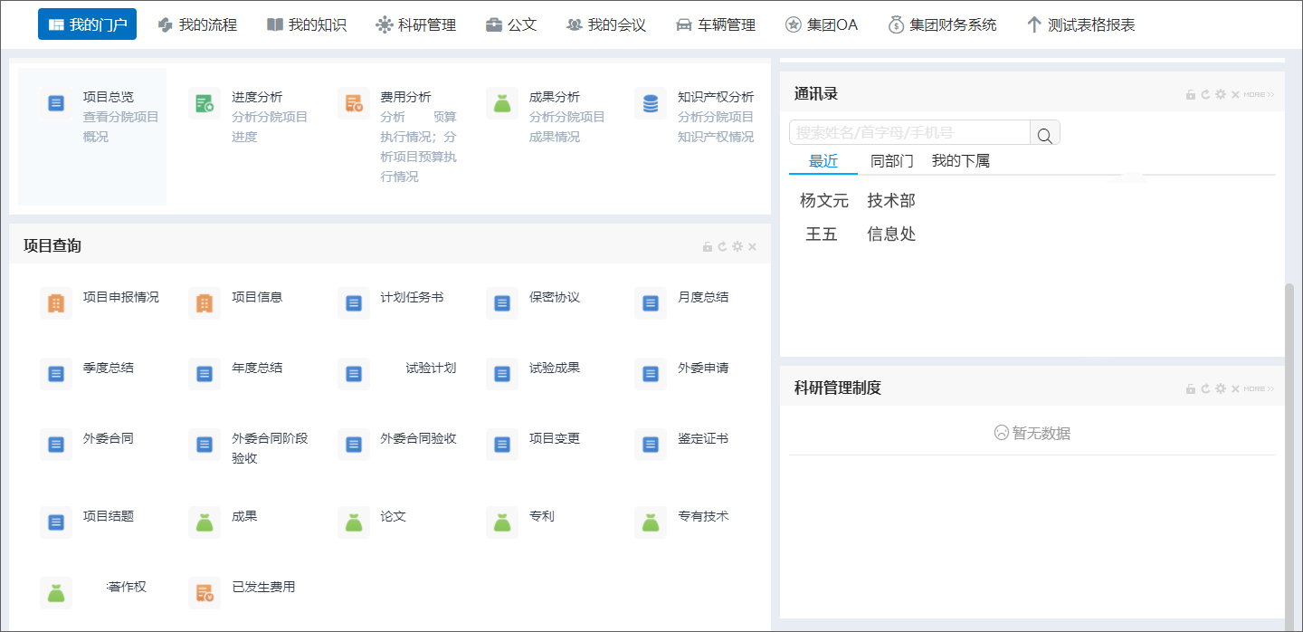
Task: Toggle the lock on 项目查询 panel
Action: [x=708, y=245]
